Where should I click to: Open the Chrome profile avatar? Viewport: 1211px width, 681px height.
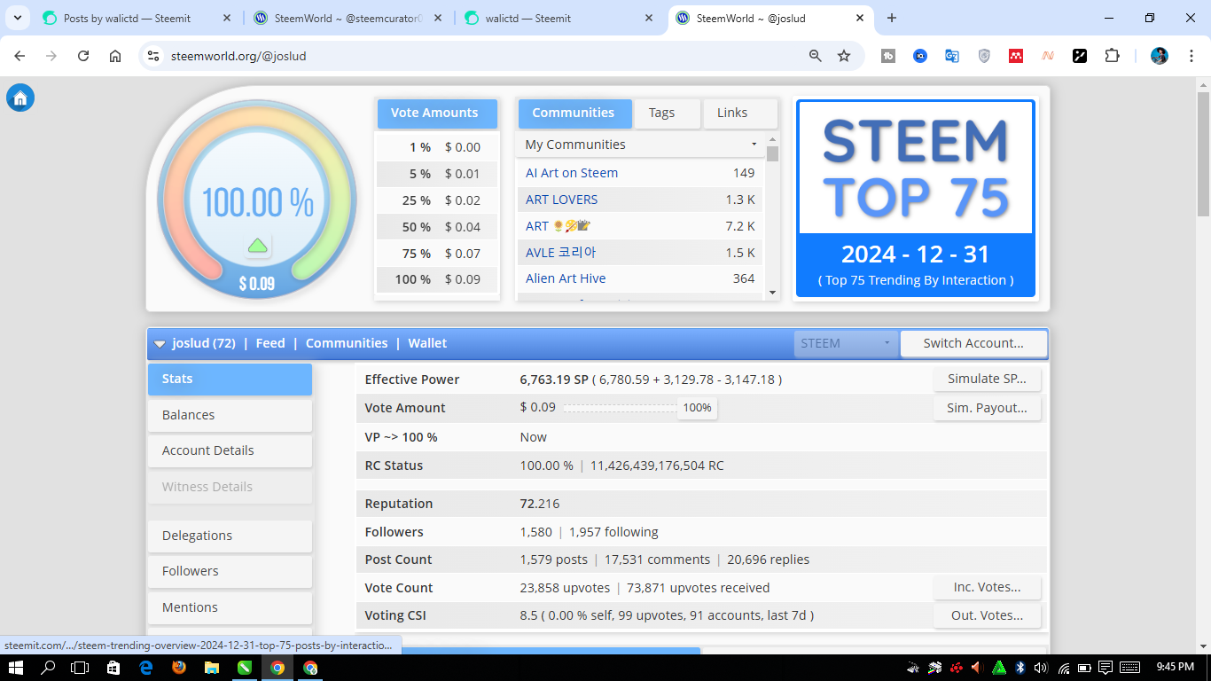pos(1160,56)
